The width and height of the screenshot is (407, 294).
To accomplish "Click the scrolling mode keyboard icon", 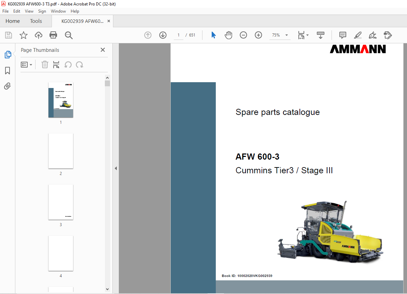I will pyautogui.click(x=321, y=35).
